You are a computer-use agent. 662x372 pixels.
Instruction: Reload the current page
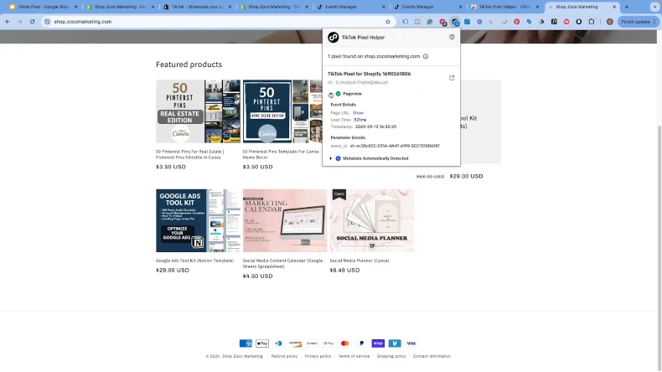click(32, 22)
